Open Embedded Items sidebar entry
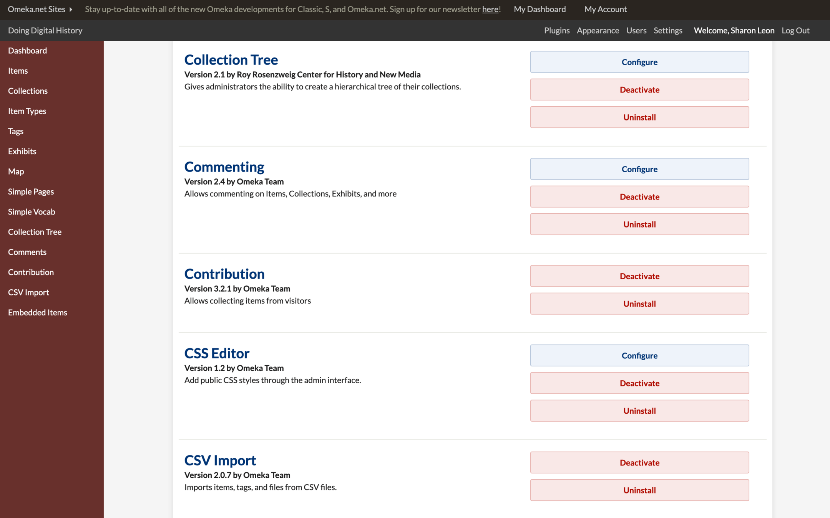 click(x=37, y=312)
